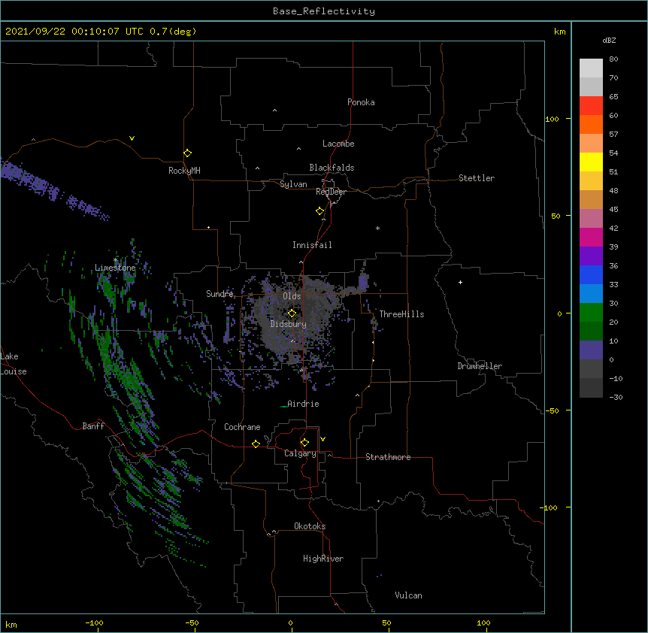This screenshot has width=648, height=633.
Task: Pick the purple 39 dBZ legend swatch
Action: coord(591,256)
